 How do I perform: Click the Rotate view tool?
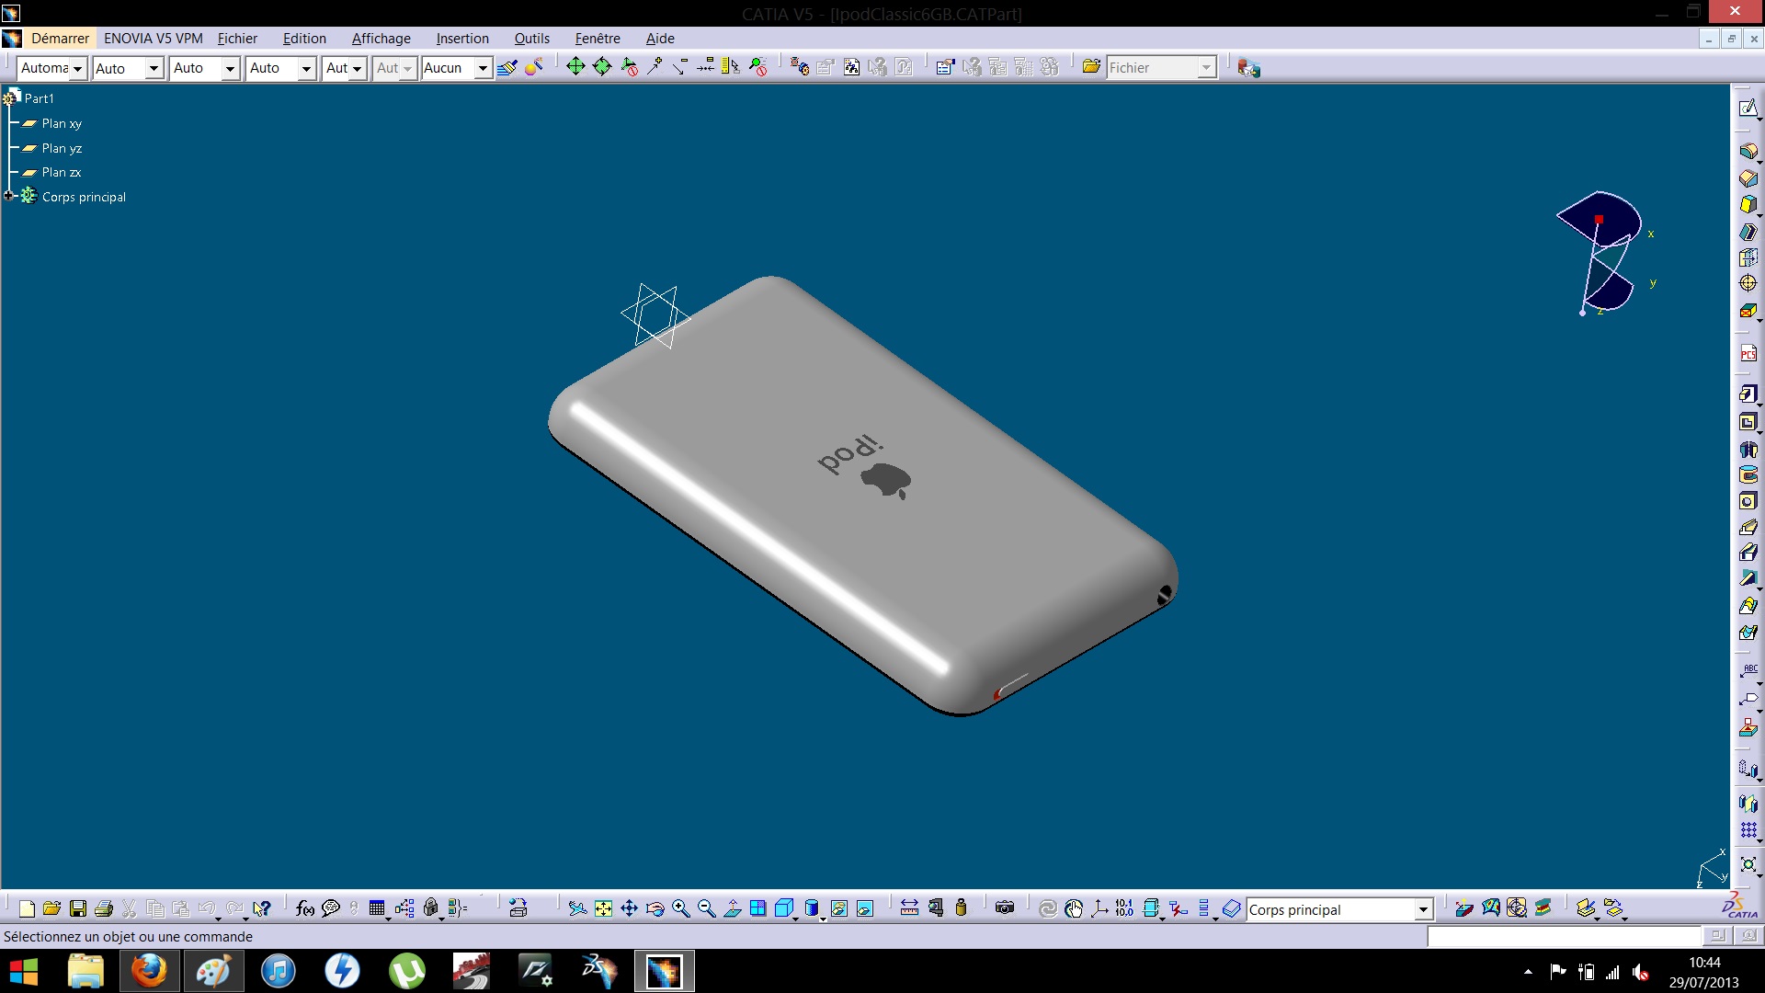(x=655, y=909)
